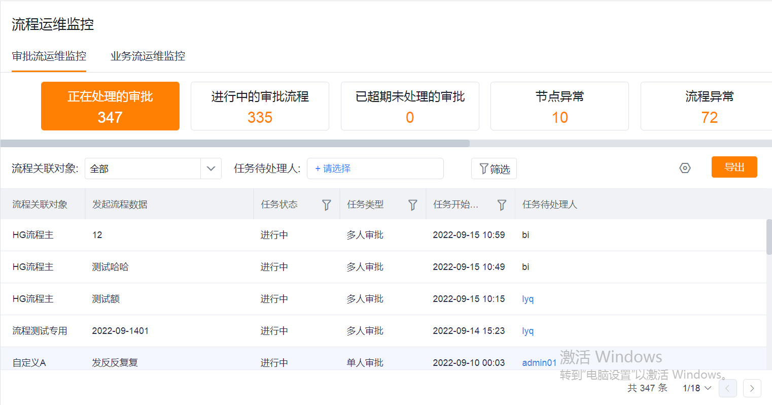Click the bi handler in the 10:59 row
Screen dimensions: 772x405
525,235
